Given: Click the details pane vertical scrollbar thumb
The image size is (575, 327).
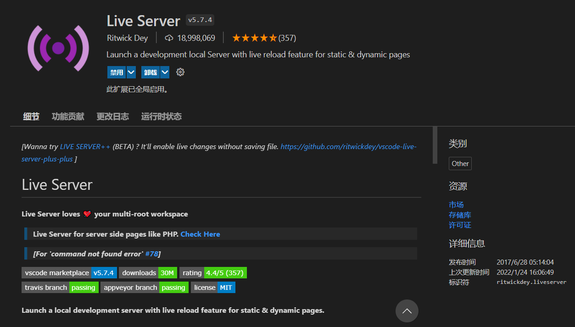Looking at the screenshot, I should point(435,145).
